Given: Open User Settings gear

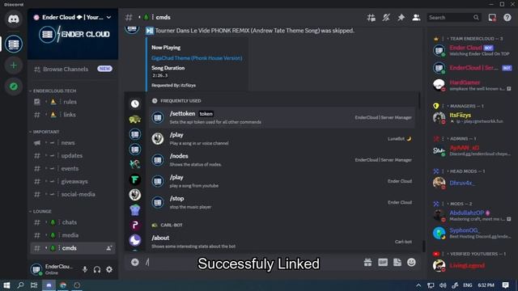Looking at the screenshot, I should tap(109, 269).
